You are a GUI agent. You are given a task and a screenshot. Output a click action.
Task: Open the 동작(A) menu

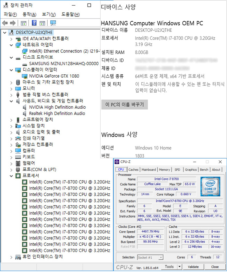[x=30, y=14]
